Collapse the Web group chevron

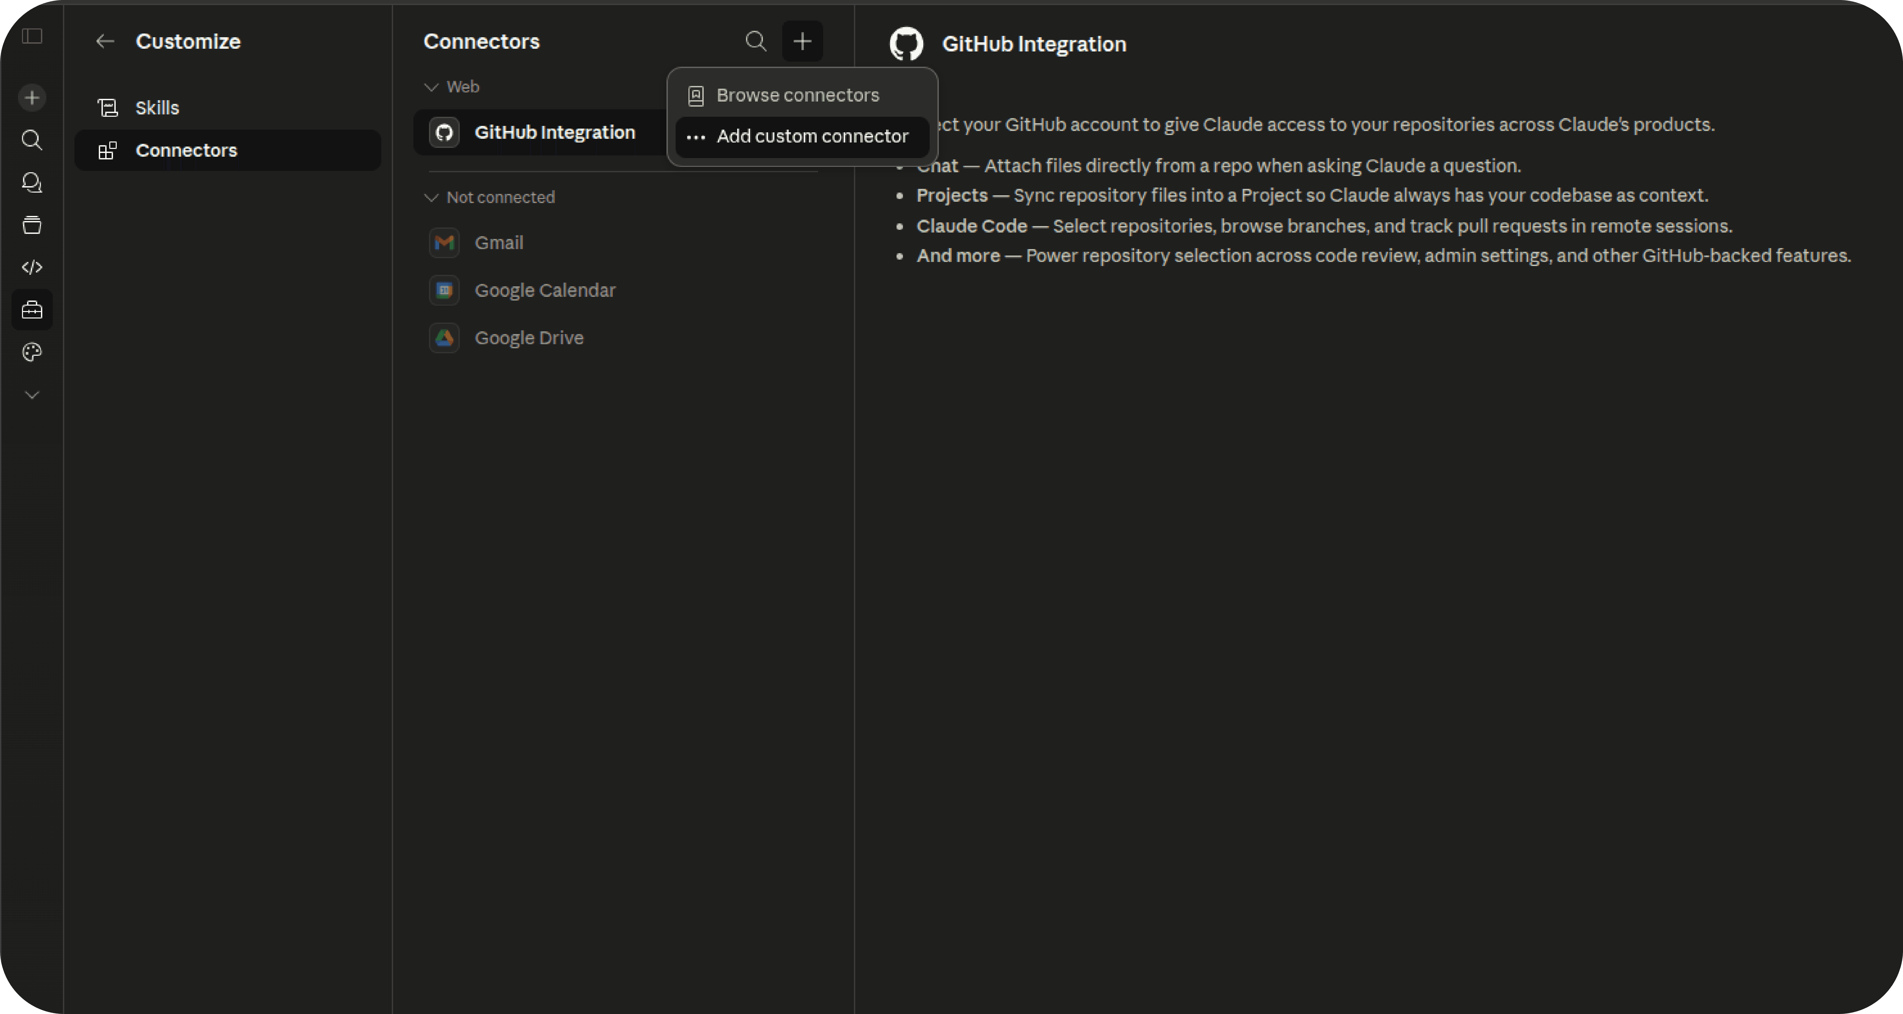pyautogui.click(x=431, y=87)
